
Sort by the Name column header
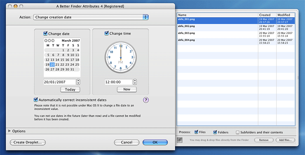218,15
